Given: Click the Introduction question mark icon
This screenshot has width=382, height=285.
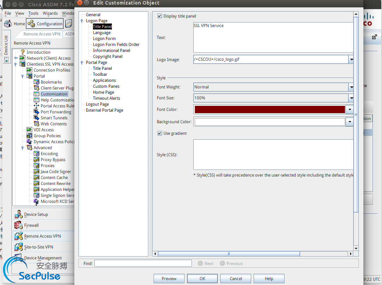Looking at the screenshot, I should click(22, 52).
